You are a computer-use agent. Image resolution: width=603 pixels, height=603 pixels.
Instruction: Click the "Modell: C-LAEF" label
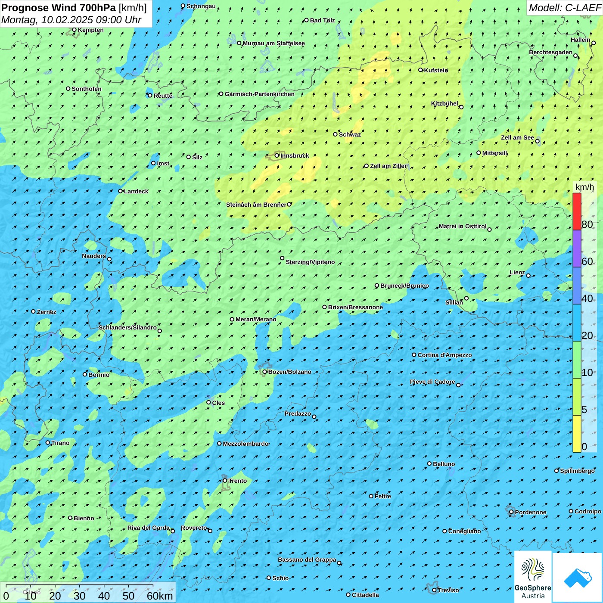coord(565,8)
